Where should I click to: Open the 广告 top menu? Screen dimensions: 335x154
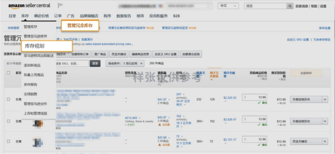tap(71, 16)
